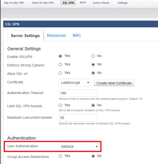Viewport: 158px width, 164px height.
Task: Click the Authentication Timeout input field
Action: click(78, 93)
